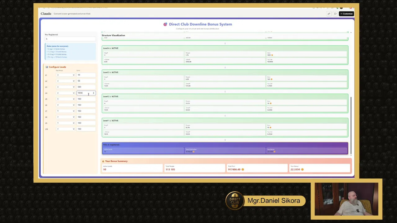Image resolution: width=397 pixels, height=223 pixels.
Task: Open the L6 Reg/Person dropdown
Action: point(65,105)
